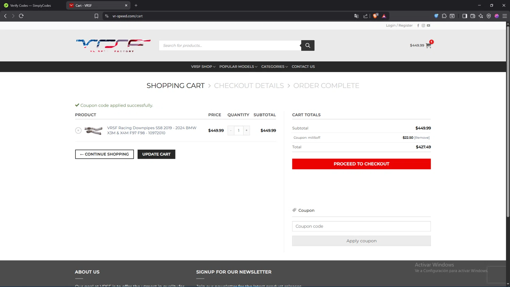Open the Bitwarden shield extension icon
510x287 pixels.
[436, 16]
